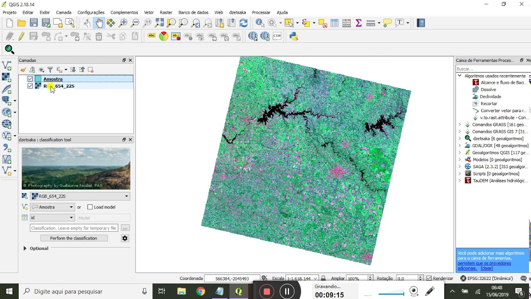This screenshot has height=299, width=531.
Task: Click Add Raster Layer in side toolbar
Action: point(7,77)
